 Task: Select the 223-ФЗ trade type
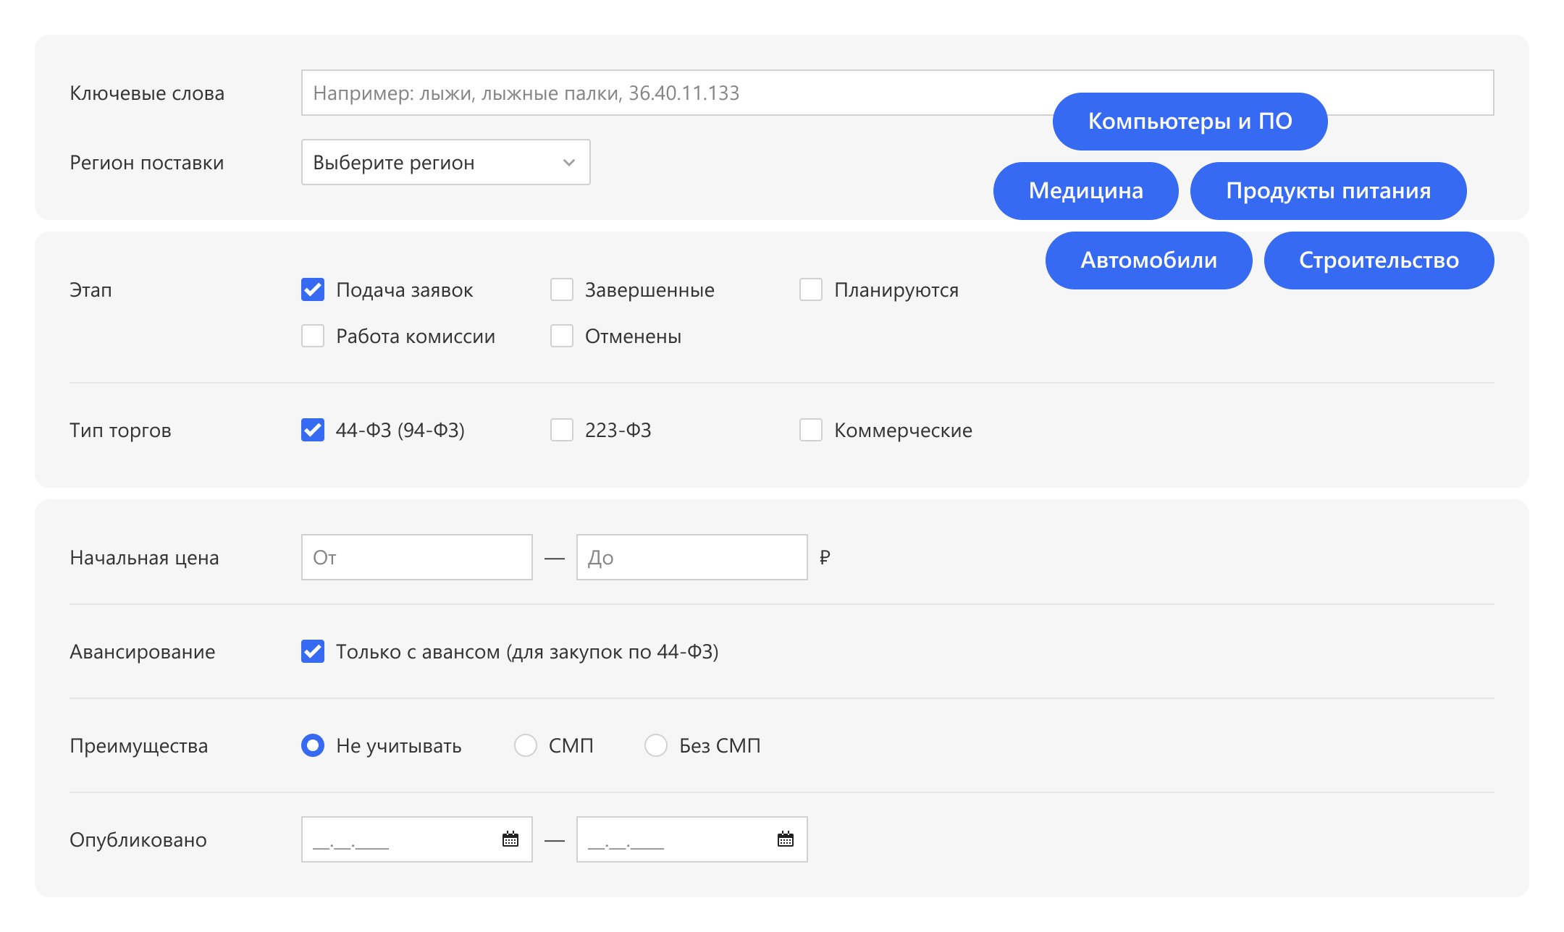(562, 431)
